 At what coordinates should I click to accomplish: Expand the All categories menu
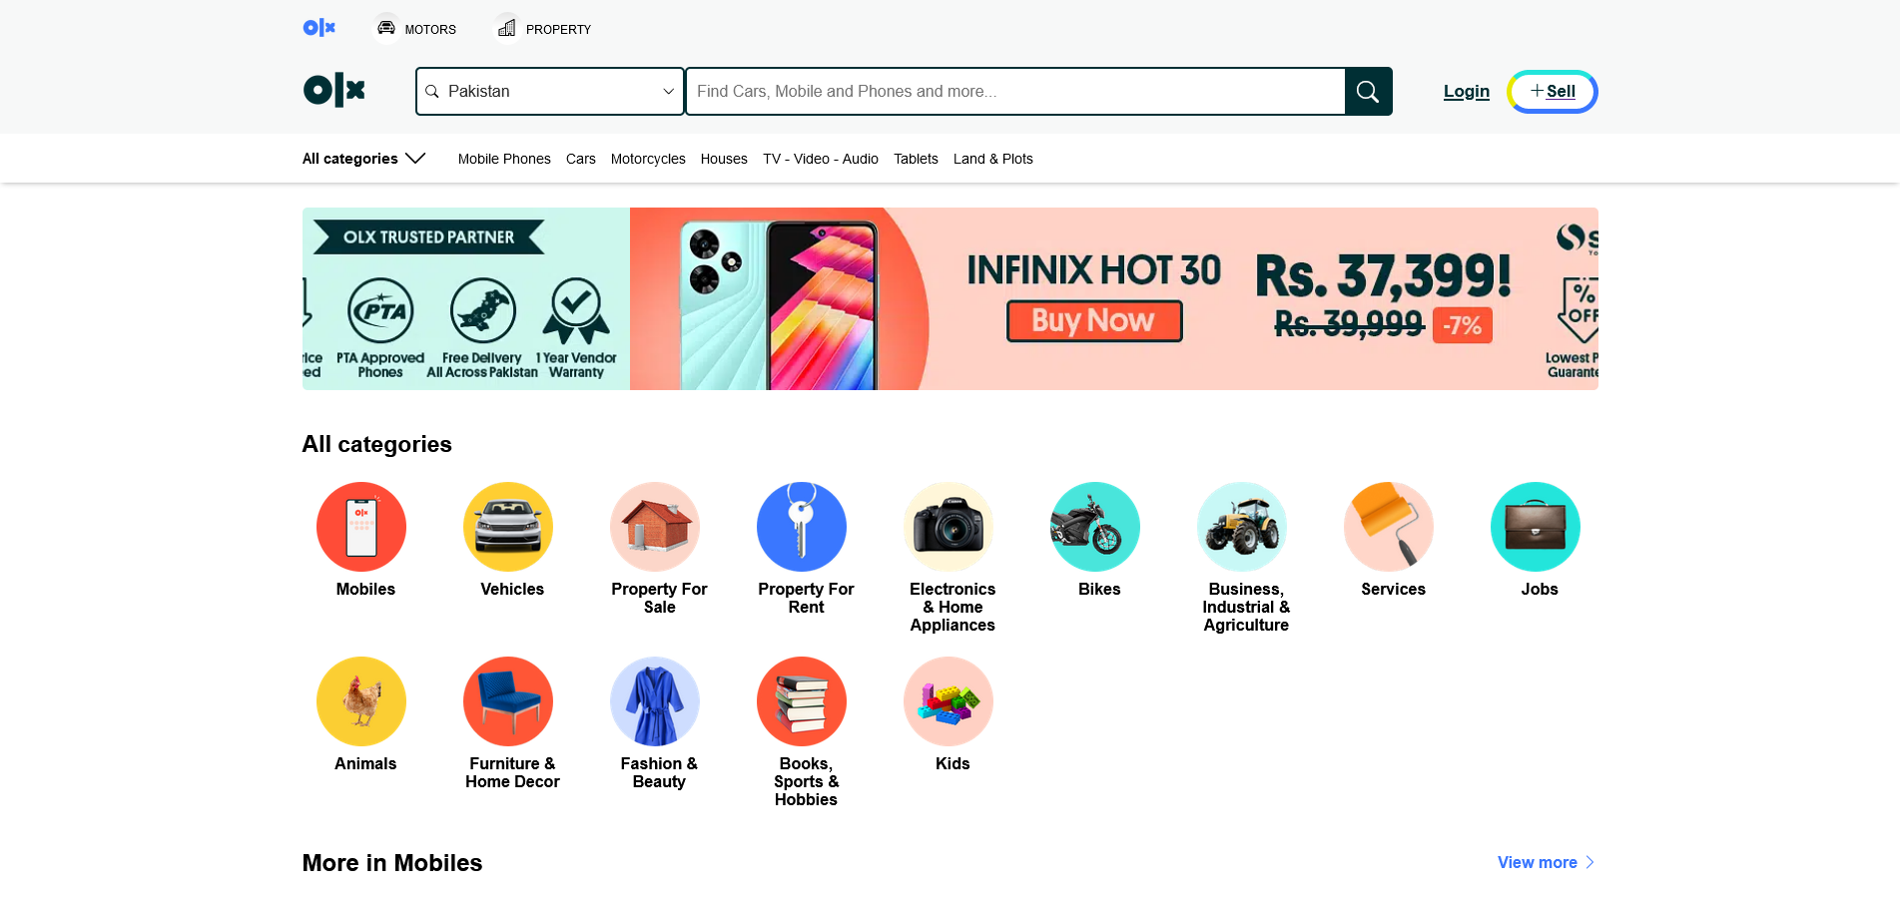click(x=364, y=159)
